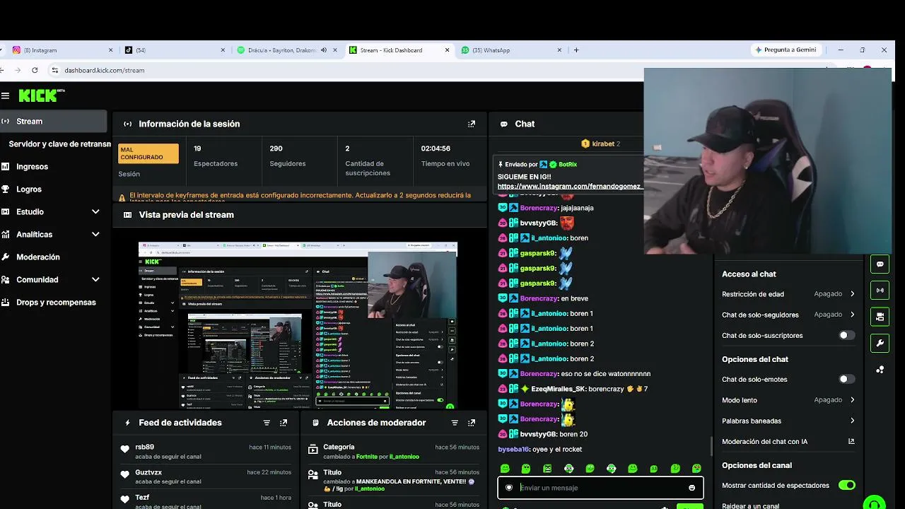Switch to the Drácula browser tab
905x509 pixels.
pos(286,50)
